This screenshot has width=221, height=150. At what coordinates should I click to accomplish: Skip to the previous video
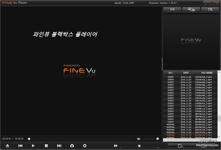[x=20, y=146]
